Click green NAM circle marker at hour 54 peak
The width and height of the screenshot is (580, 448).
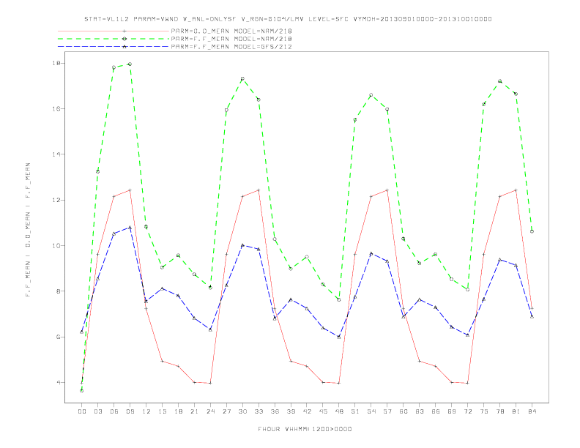(x=371, y=95)
